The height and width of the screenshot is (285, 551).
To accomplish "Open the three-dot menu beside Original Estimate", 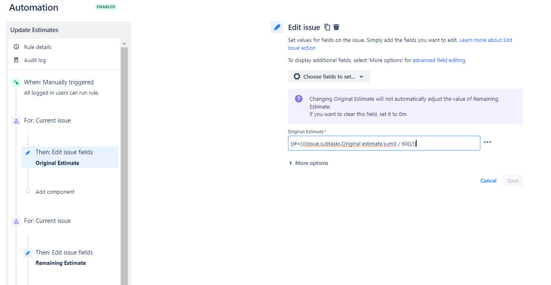I will (487, 142).
